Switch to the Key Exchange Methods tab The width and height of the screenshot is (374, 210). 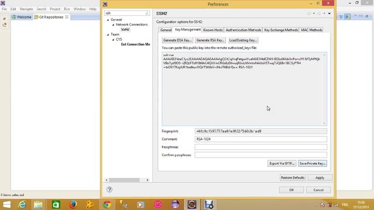click(x=281, y=30)
